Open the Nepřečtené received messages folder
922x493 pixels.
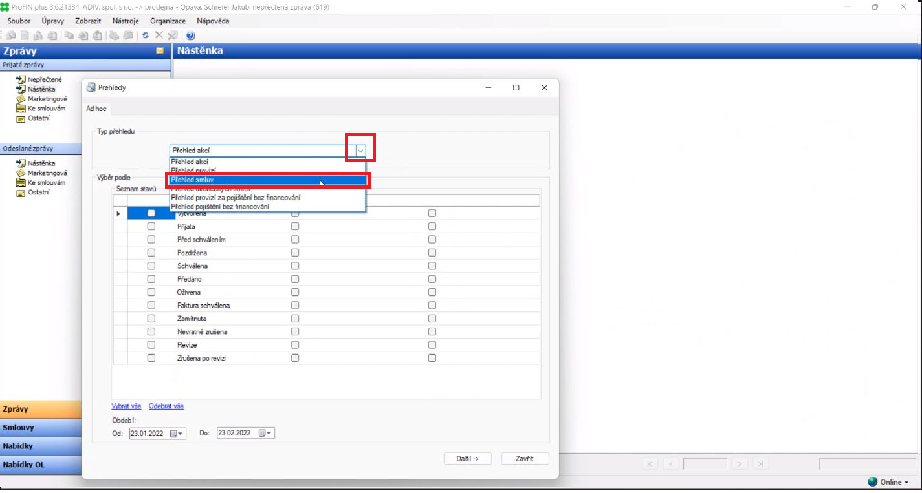point(45,79)
